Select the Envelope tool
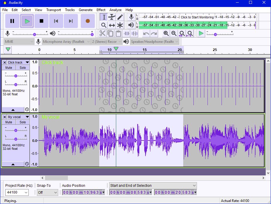 [x=112, y=17]
